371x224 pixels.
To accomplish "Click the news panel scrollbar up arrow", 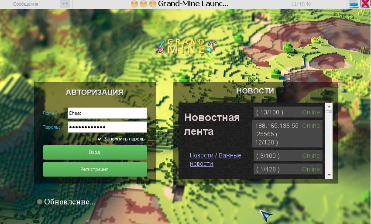I will (329, 106).
